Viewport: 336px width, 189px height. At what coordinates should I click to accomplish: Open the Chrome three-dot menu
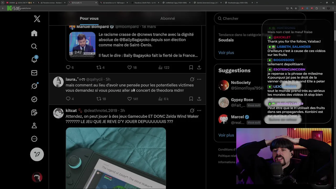click(x=333, y=8)
